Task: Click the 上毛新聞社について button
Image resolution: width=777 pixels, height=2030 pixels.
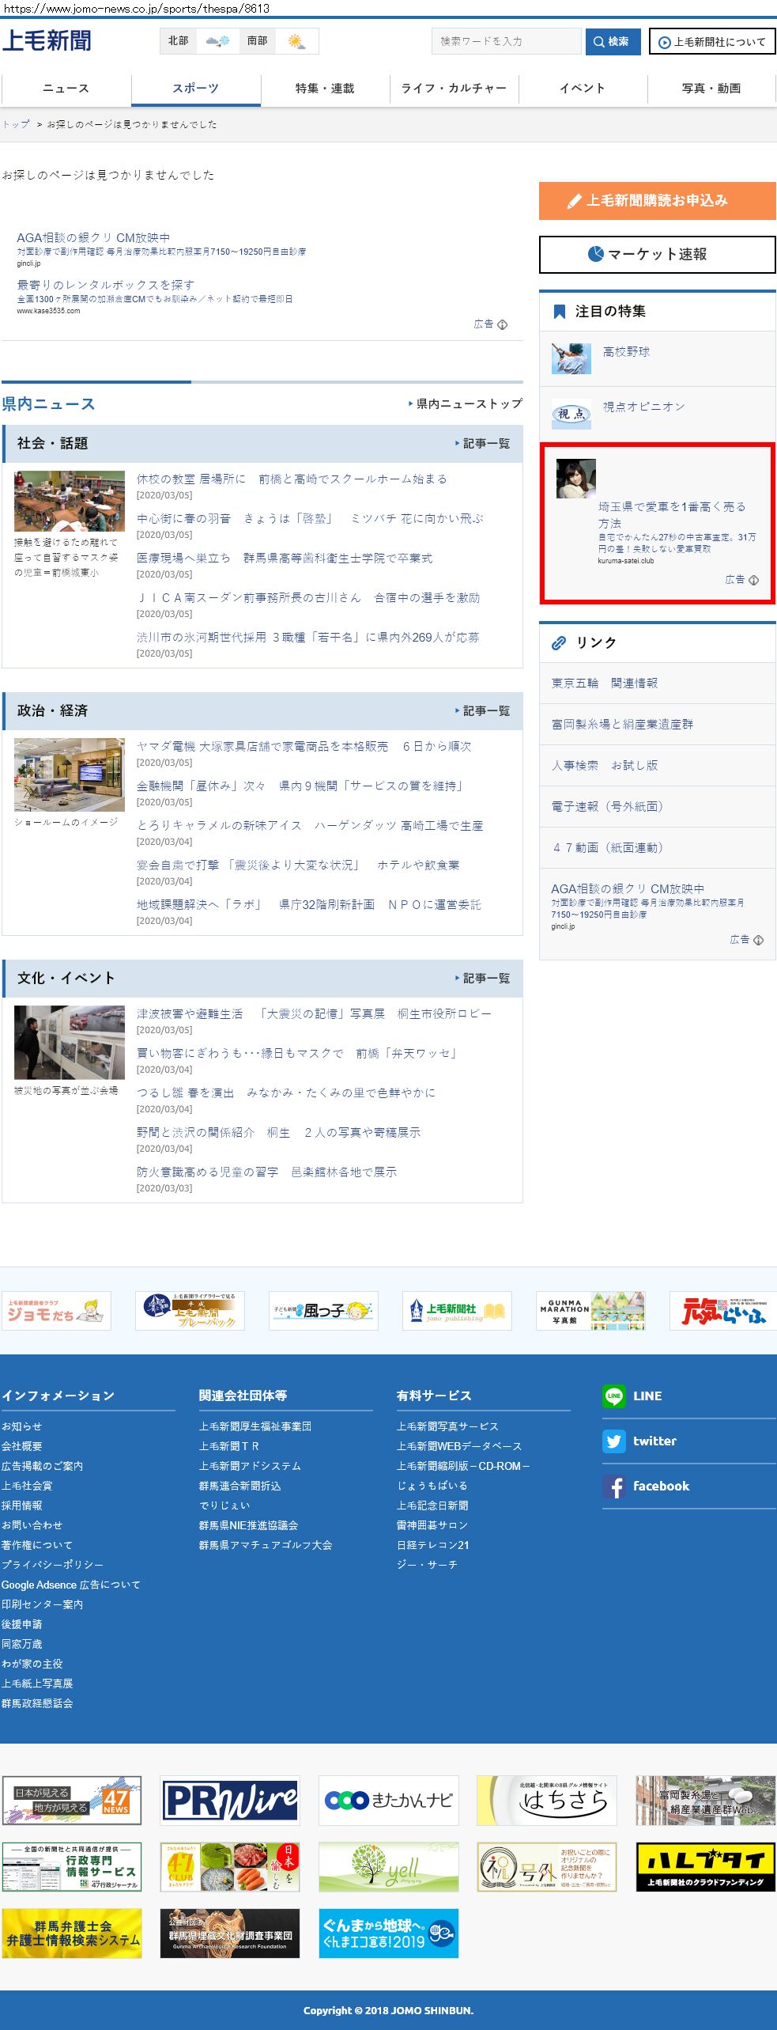Action: tap(711, 42)
